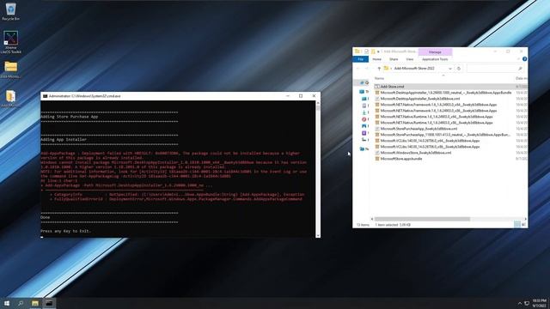Click the Add-Microsoft-Store-2022 address path
The image size is (550, 309).
(414, 69)
